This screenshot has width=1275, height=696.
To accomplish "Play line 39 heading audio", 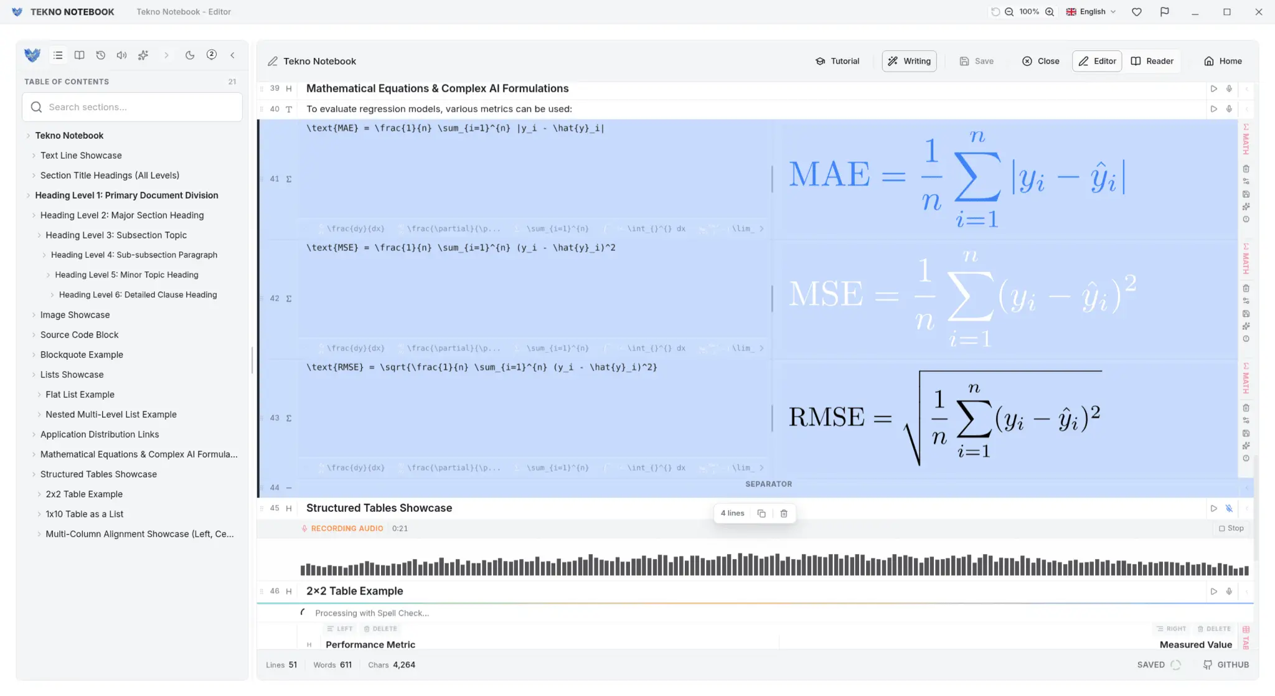I will pyautogui.click(x=1213, y=89).
